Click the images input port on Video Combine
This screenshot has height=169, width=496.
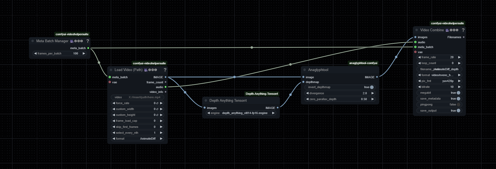[415, 37]
